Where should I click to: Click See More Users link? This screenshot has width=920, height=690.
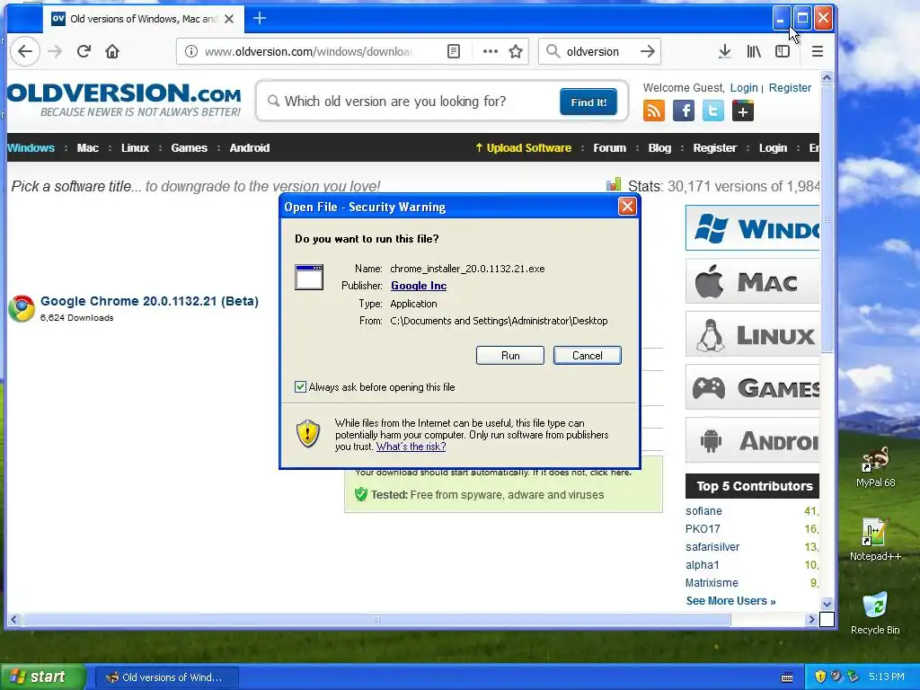click(x=730, y=601)
